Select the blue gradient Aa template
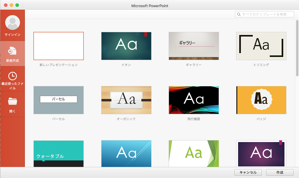Image resolution: width=299 pixels, height=178 pixels. (x=126, y=154)
